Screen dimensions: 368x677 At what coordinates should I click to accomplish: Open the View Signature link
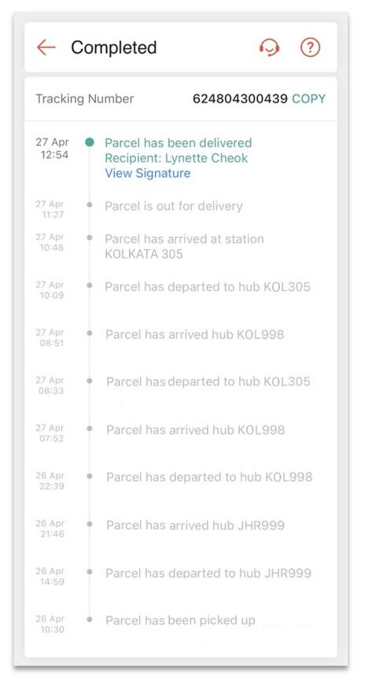pos(148,173)
